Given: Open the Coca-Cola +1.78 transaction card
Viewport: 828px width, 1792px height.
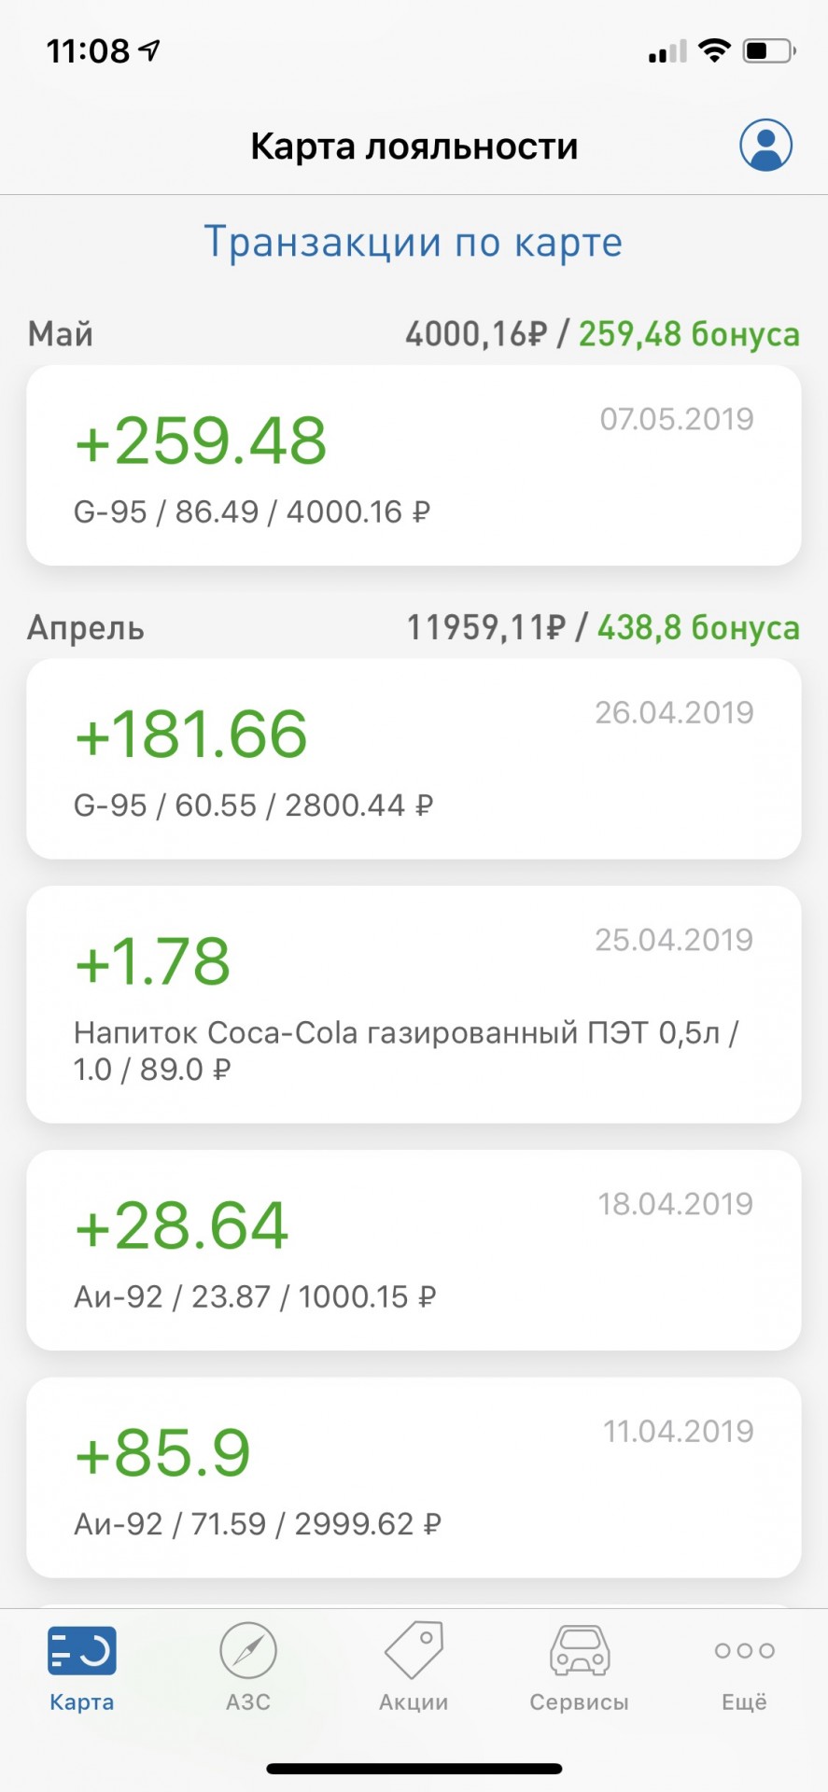Looking at the screenshot, I should (414, 1004).
